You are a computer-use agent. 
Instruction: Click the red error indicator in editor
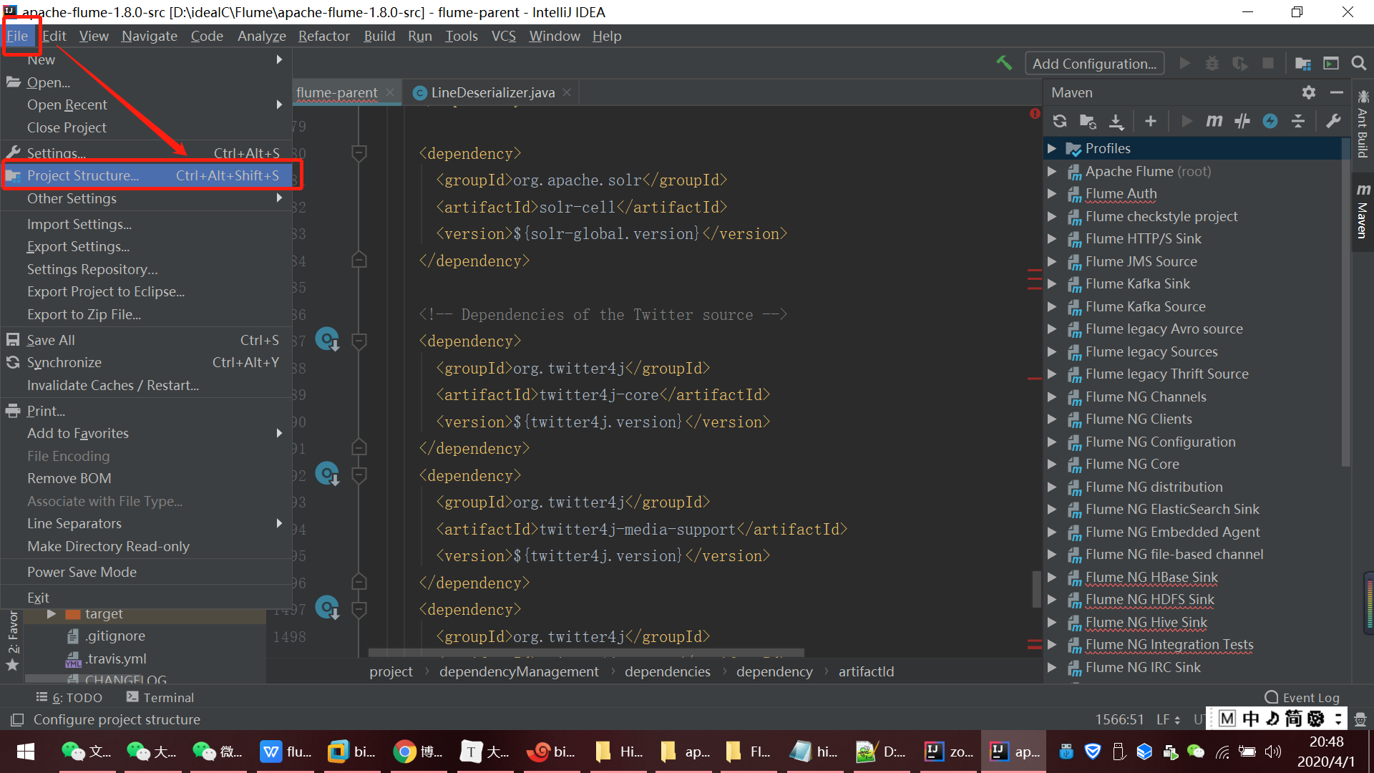click(1035, 113)
